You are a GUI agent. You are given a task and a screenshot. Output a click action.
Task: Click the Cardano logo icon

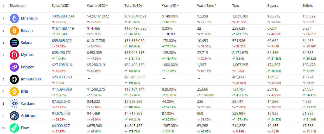[x=14, y=104]
